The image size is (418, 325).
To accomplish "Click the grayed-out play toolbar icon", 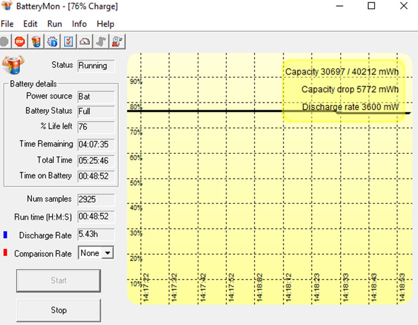I will (5, 41).
